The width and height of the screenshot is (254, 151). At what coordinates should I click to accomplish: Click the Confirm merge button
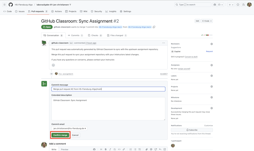pyautogui.click(x=60, y=135)
